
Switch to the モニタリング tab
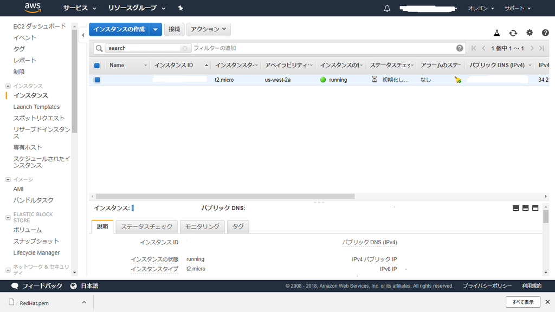coord(202,226)
